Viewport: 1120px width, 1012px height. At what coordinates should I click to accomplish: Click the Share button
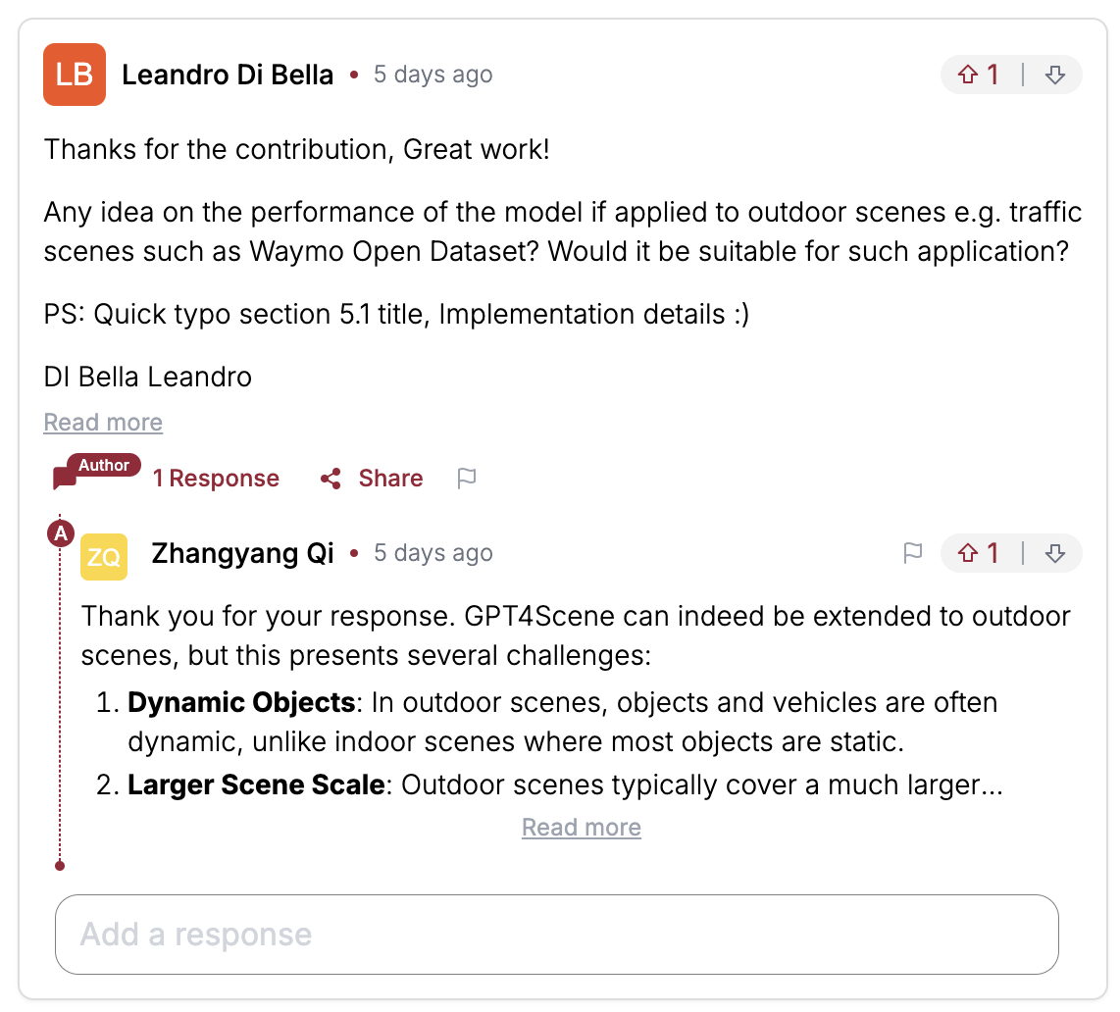coord(390,478)
